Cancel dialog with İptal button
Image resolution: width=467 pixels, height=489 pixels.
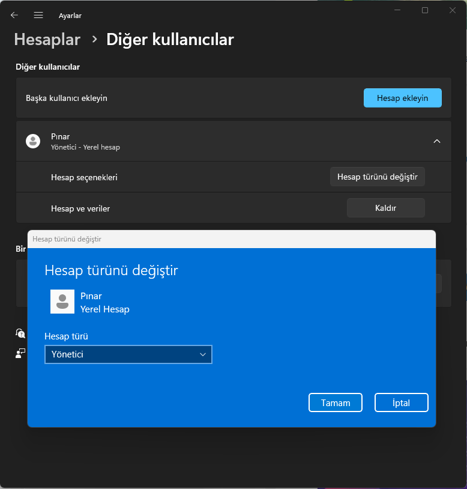[x=401, y=402]
